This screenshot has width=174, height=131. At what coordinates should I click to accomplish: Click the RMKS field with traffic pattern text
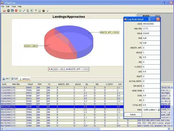(x=151, y=110)
